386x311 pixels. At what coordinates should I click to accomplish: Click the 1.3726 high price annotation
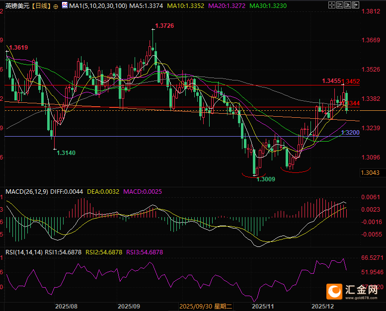(164, 25)
